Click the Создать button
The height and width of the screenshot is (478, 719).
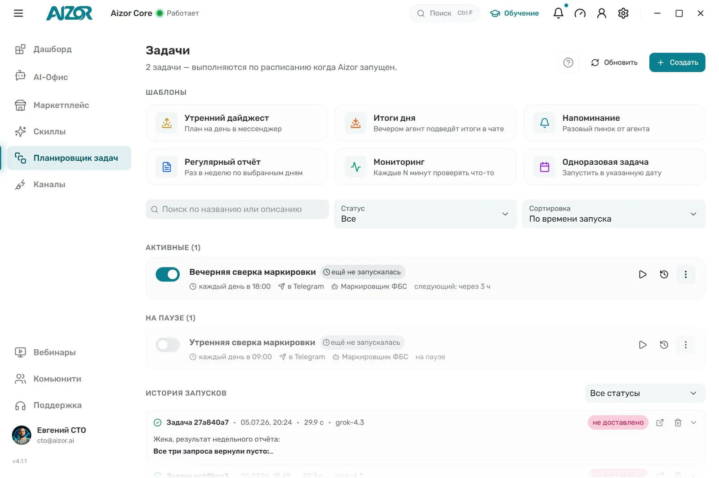(x=677, y=62)
